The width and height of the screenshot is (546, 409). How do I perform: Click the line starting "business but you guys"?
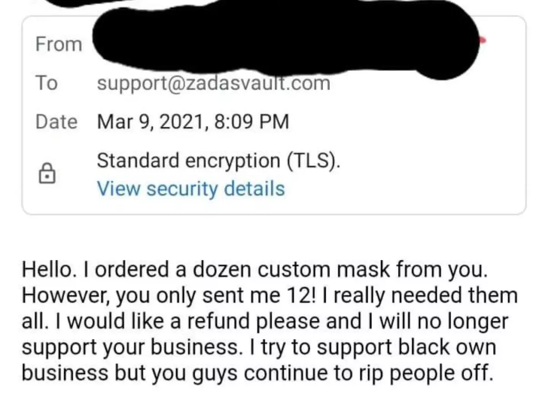click(258, 373)
